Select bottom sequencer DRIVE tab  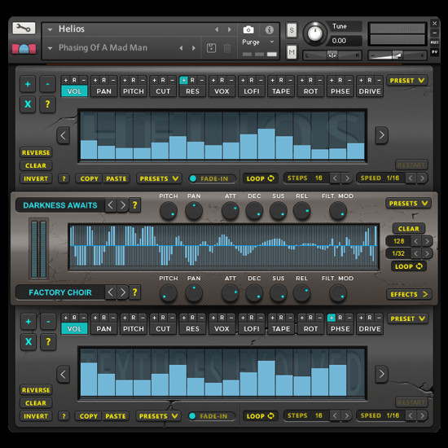[x=370, y=329]
